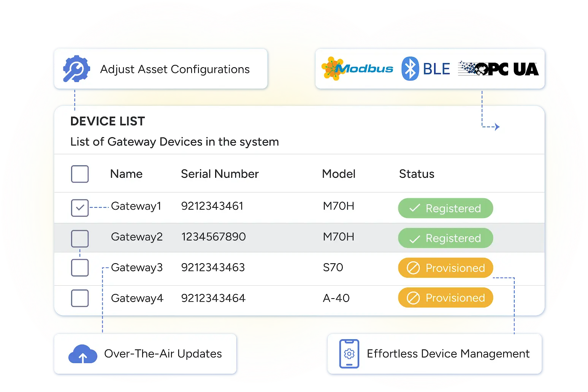
Task: Click the OPC UA logo
Action: click(x=498, y=69)
